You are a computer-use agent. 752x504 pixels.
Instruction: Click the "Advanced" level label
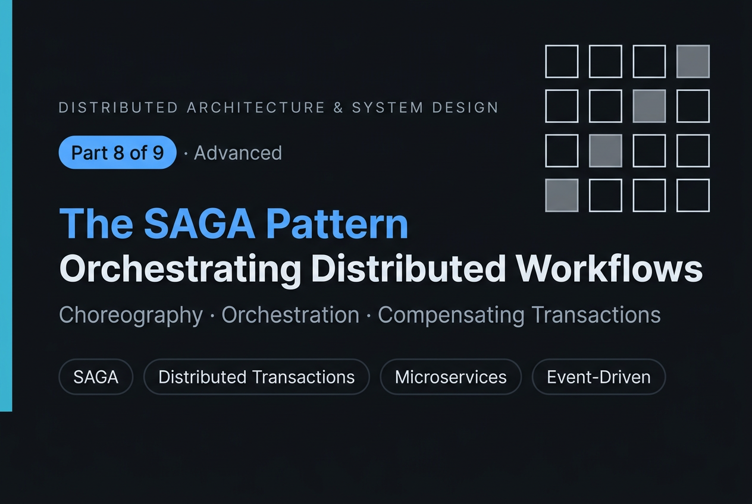click(x=238, y=153)
